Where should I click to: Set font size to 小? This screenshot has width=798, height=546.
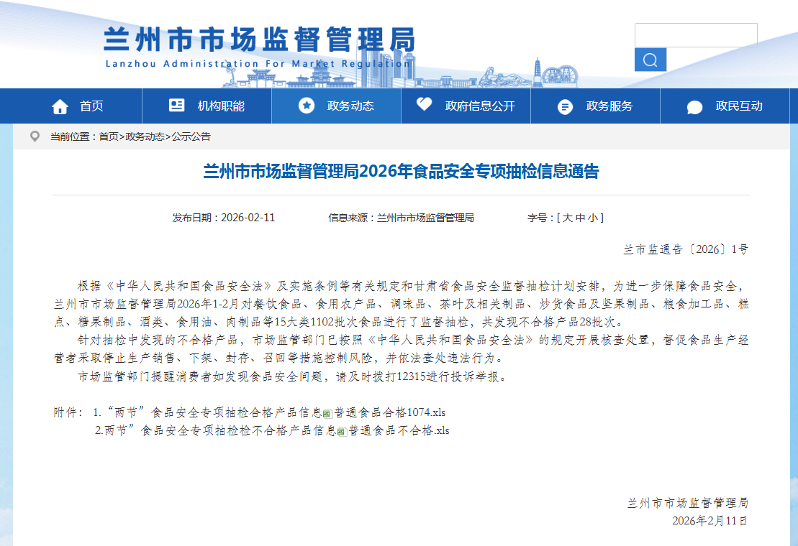tap(591, 218)
